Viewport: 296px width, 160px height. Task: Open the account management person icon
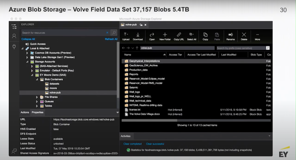click(x=14, y=36)
